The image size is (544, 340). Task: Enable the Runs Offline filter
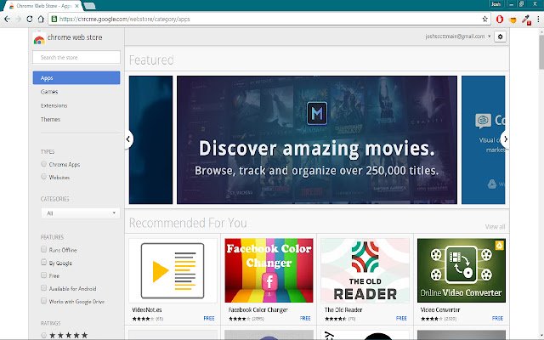(43, 249)
